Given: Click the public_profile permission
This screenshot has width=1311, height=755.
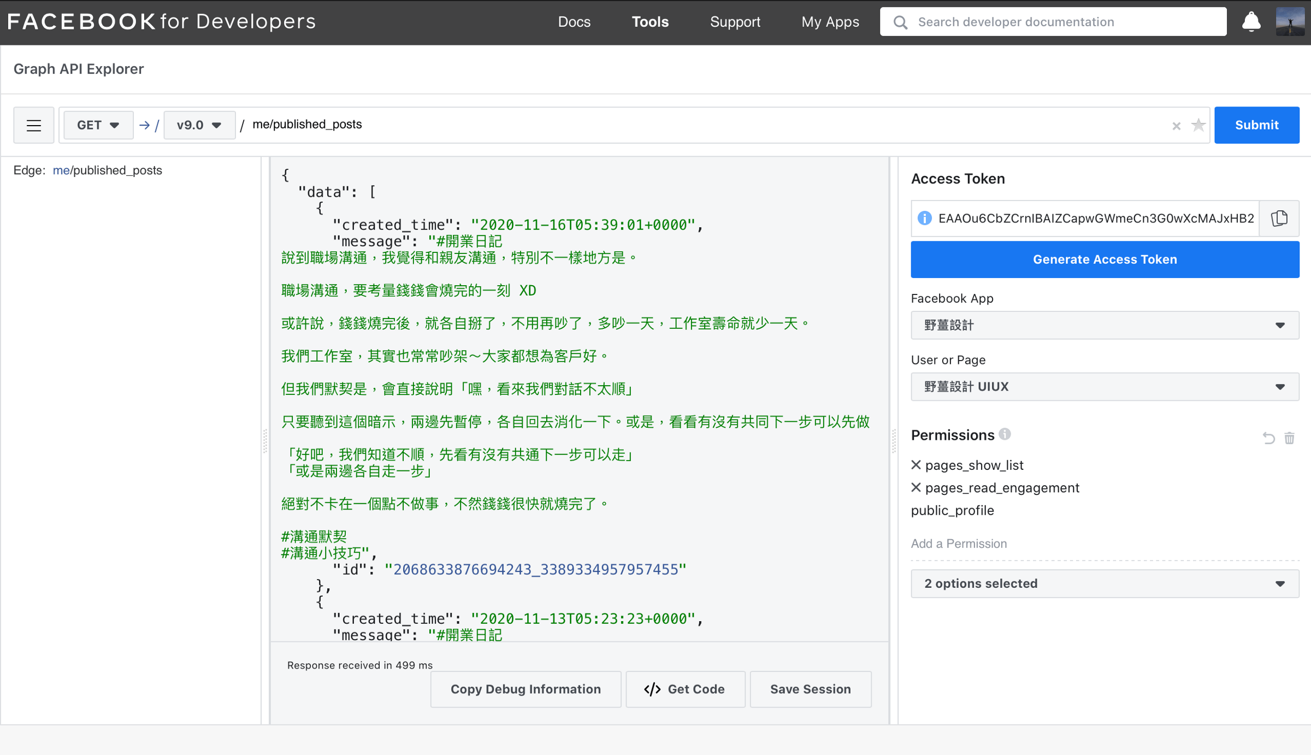Looking at the screenshot, I should (x=952, y=510).
